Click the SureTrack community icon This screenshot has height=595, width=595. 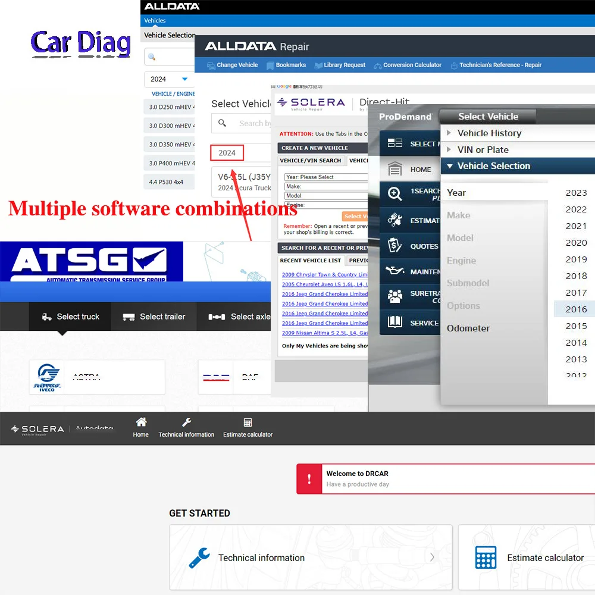395,296
